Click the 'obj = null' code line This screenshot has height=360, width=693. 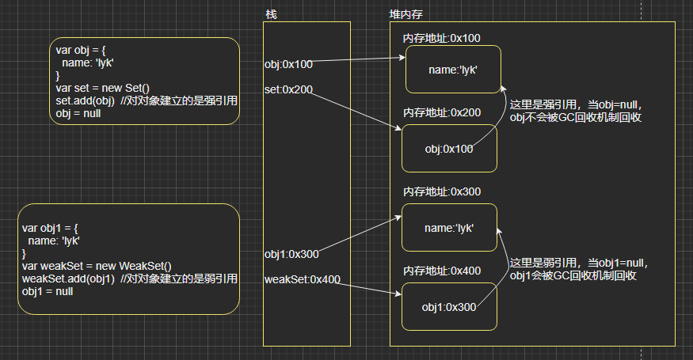click(78, 113)
